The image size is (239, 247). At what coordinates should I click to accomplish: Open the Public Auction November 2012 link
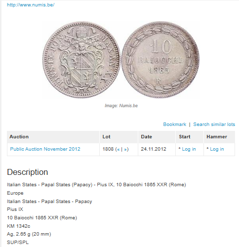tap(45, 149)
